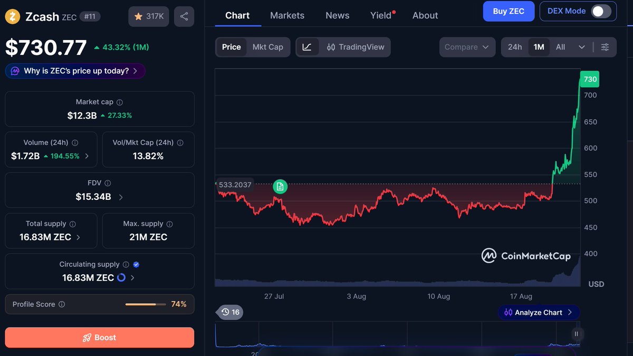This screenshot has width=633, height=356.
Task: Click the 21M ZEC max supply value
Action: tap(148, 237)
